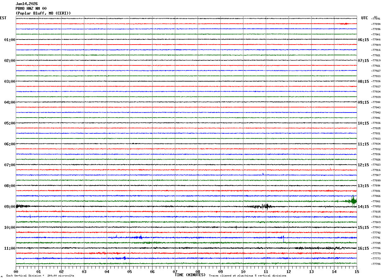Click the vertical division microvolts note

[40, 276]
